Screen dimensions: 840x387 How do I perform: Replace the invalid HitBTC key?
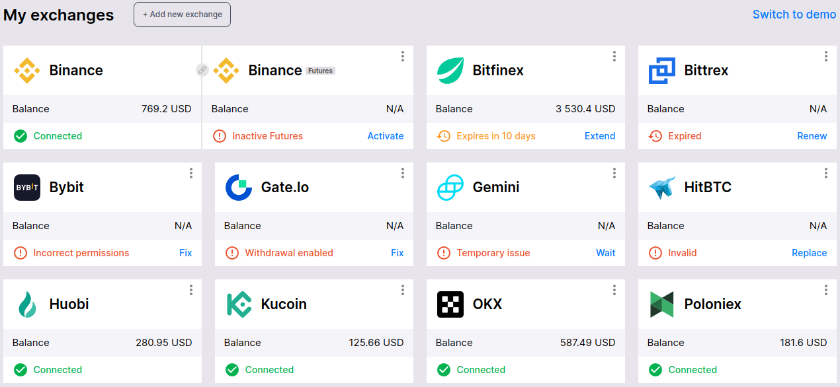tap(809, 253)
